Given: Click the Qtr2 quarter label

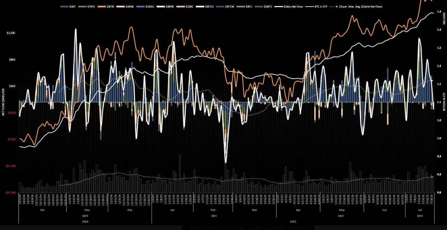Looking at the screenshot, I should pos(340,215).
